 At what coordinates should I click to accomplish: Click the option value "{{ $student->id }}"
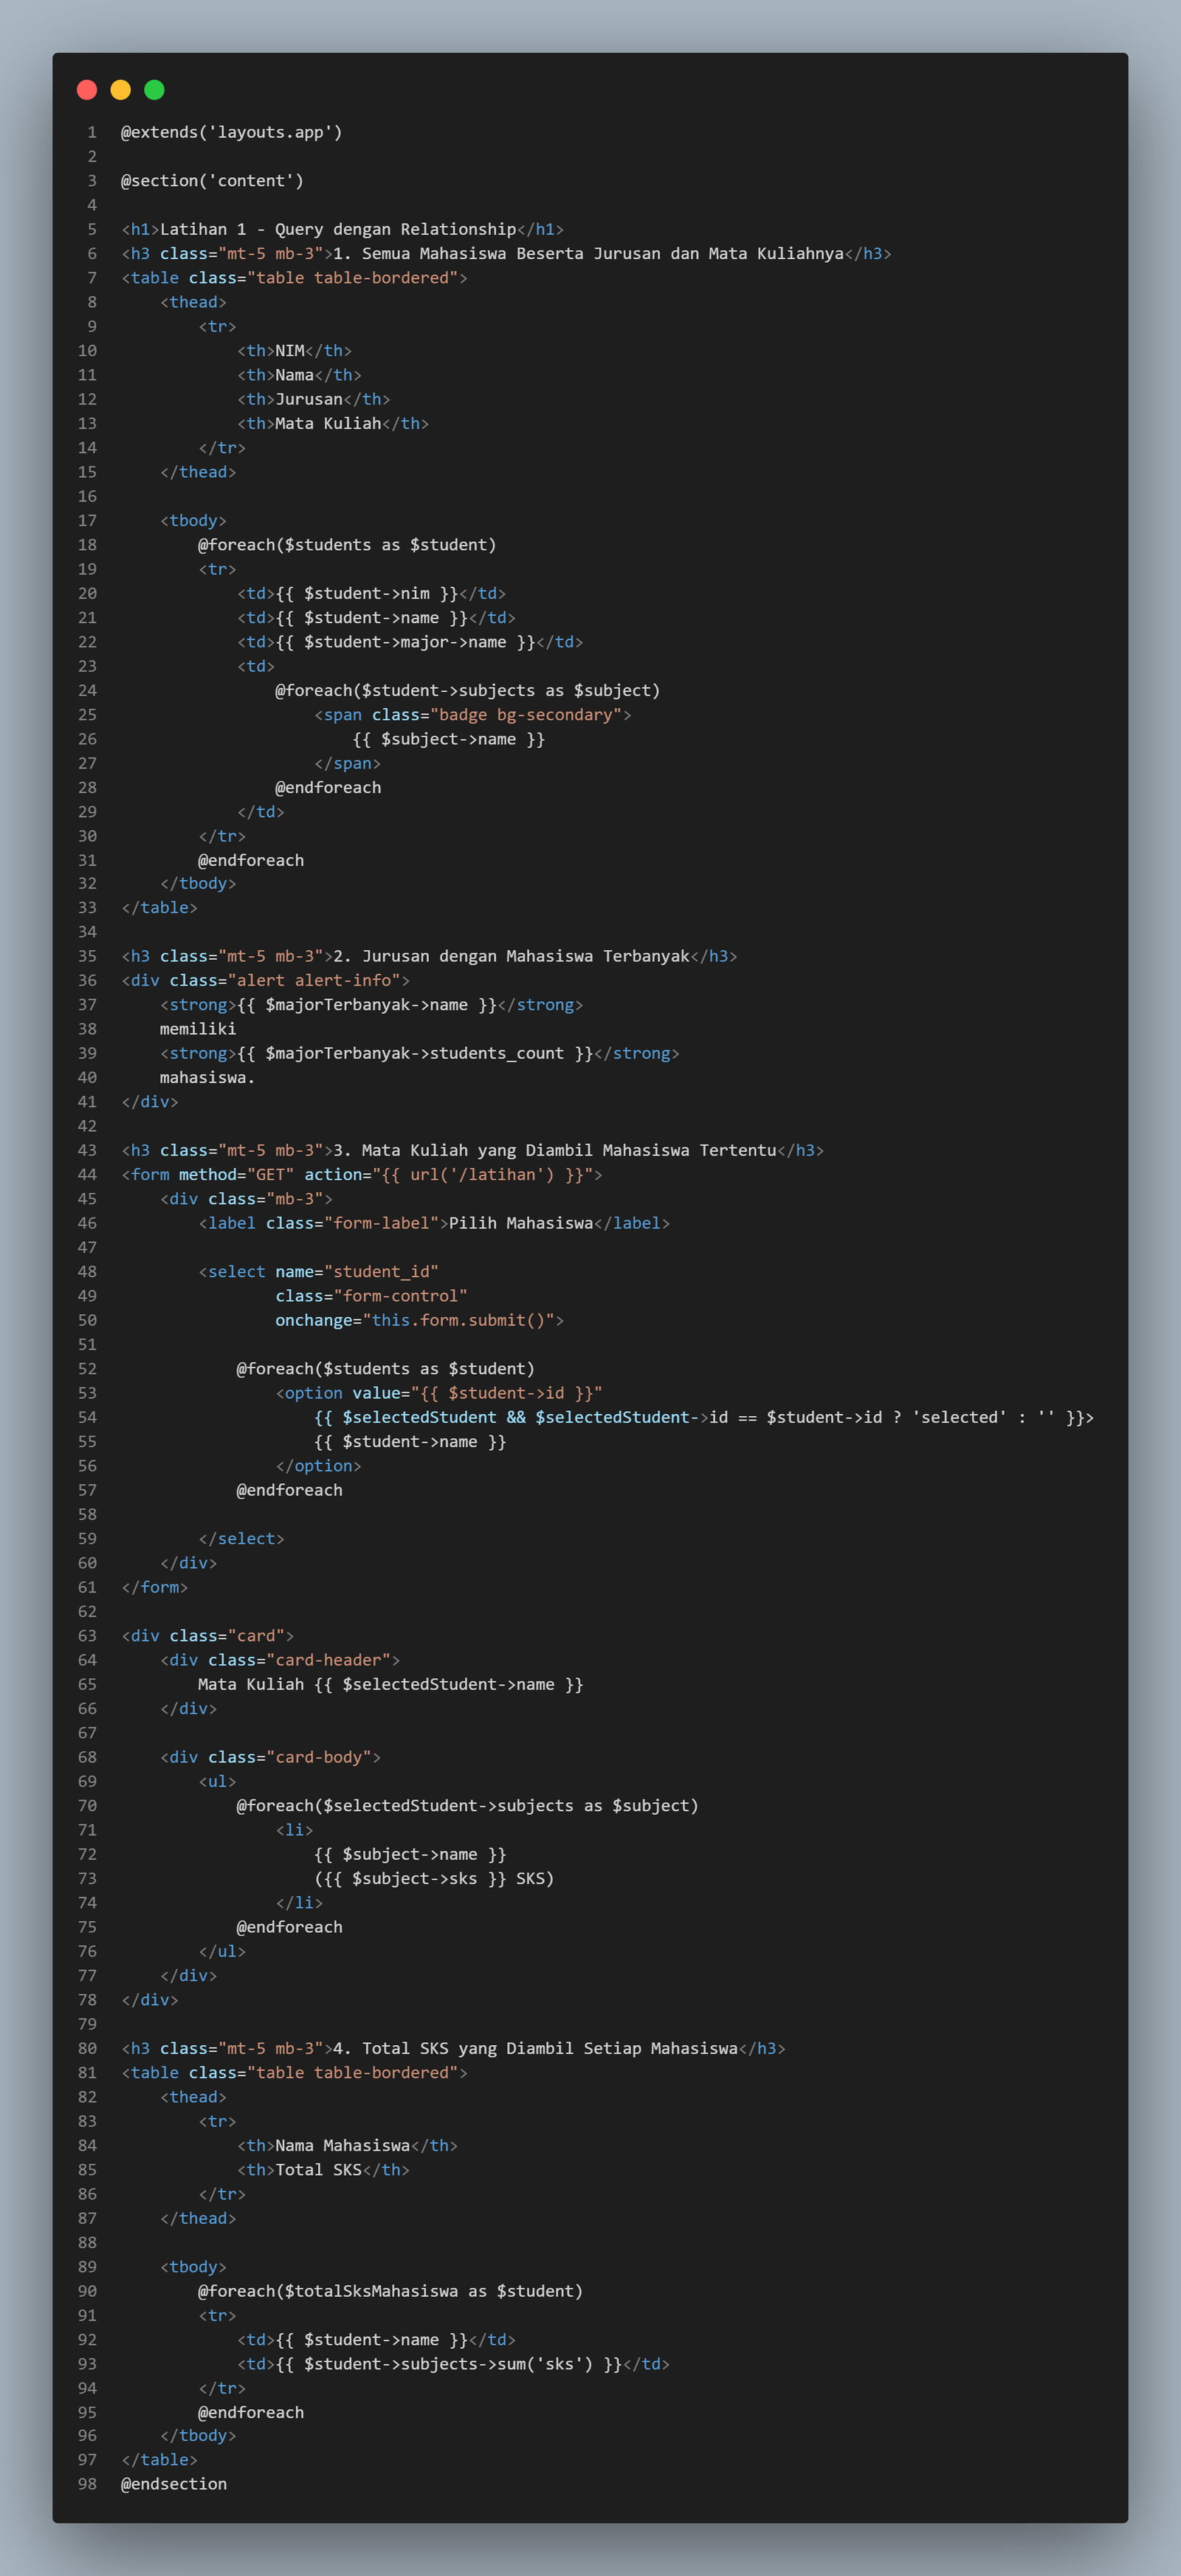(506, 1393)
